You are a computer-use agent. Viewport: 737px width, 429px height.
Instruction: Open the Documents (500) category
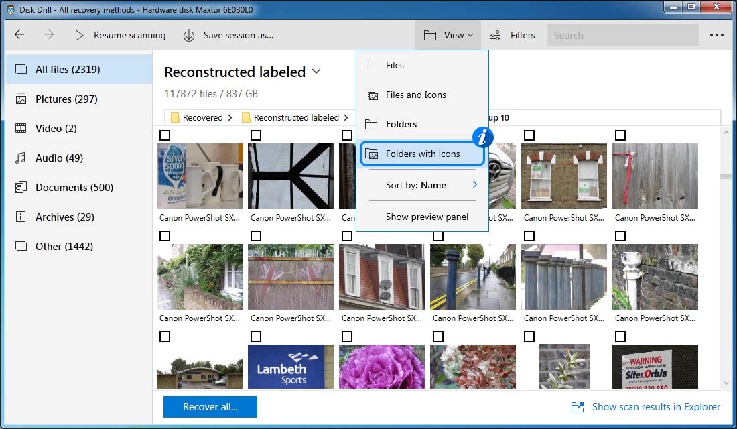(x=79, y=187)
